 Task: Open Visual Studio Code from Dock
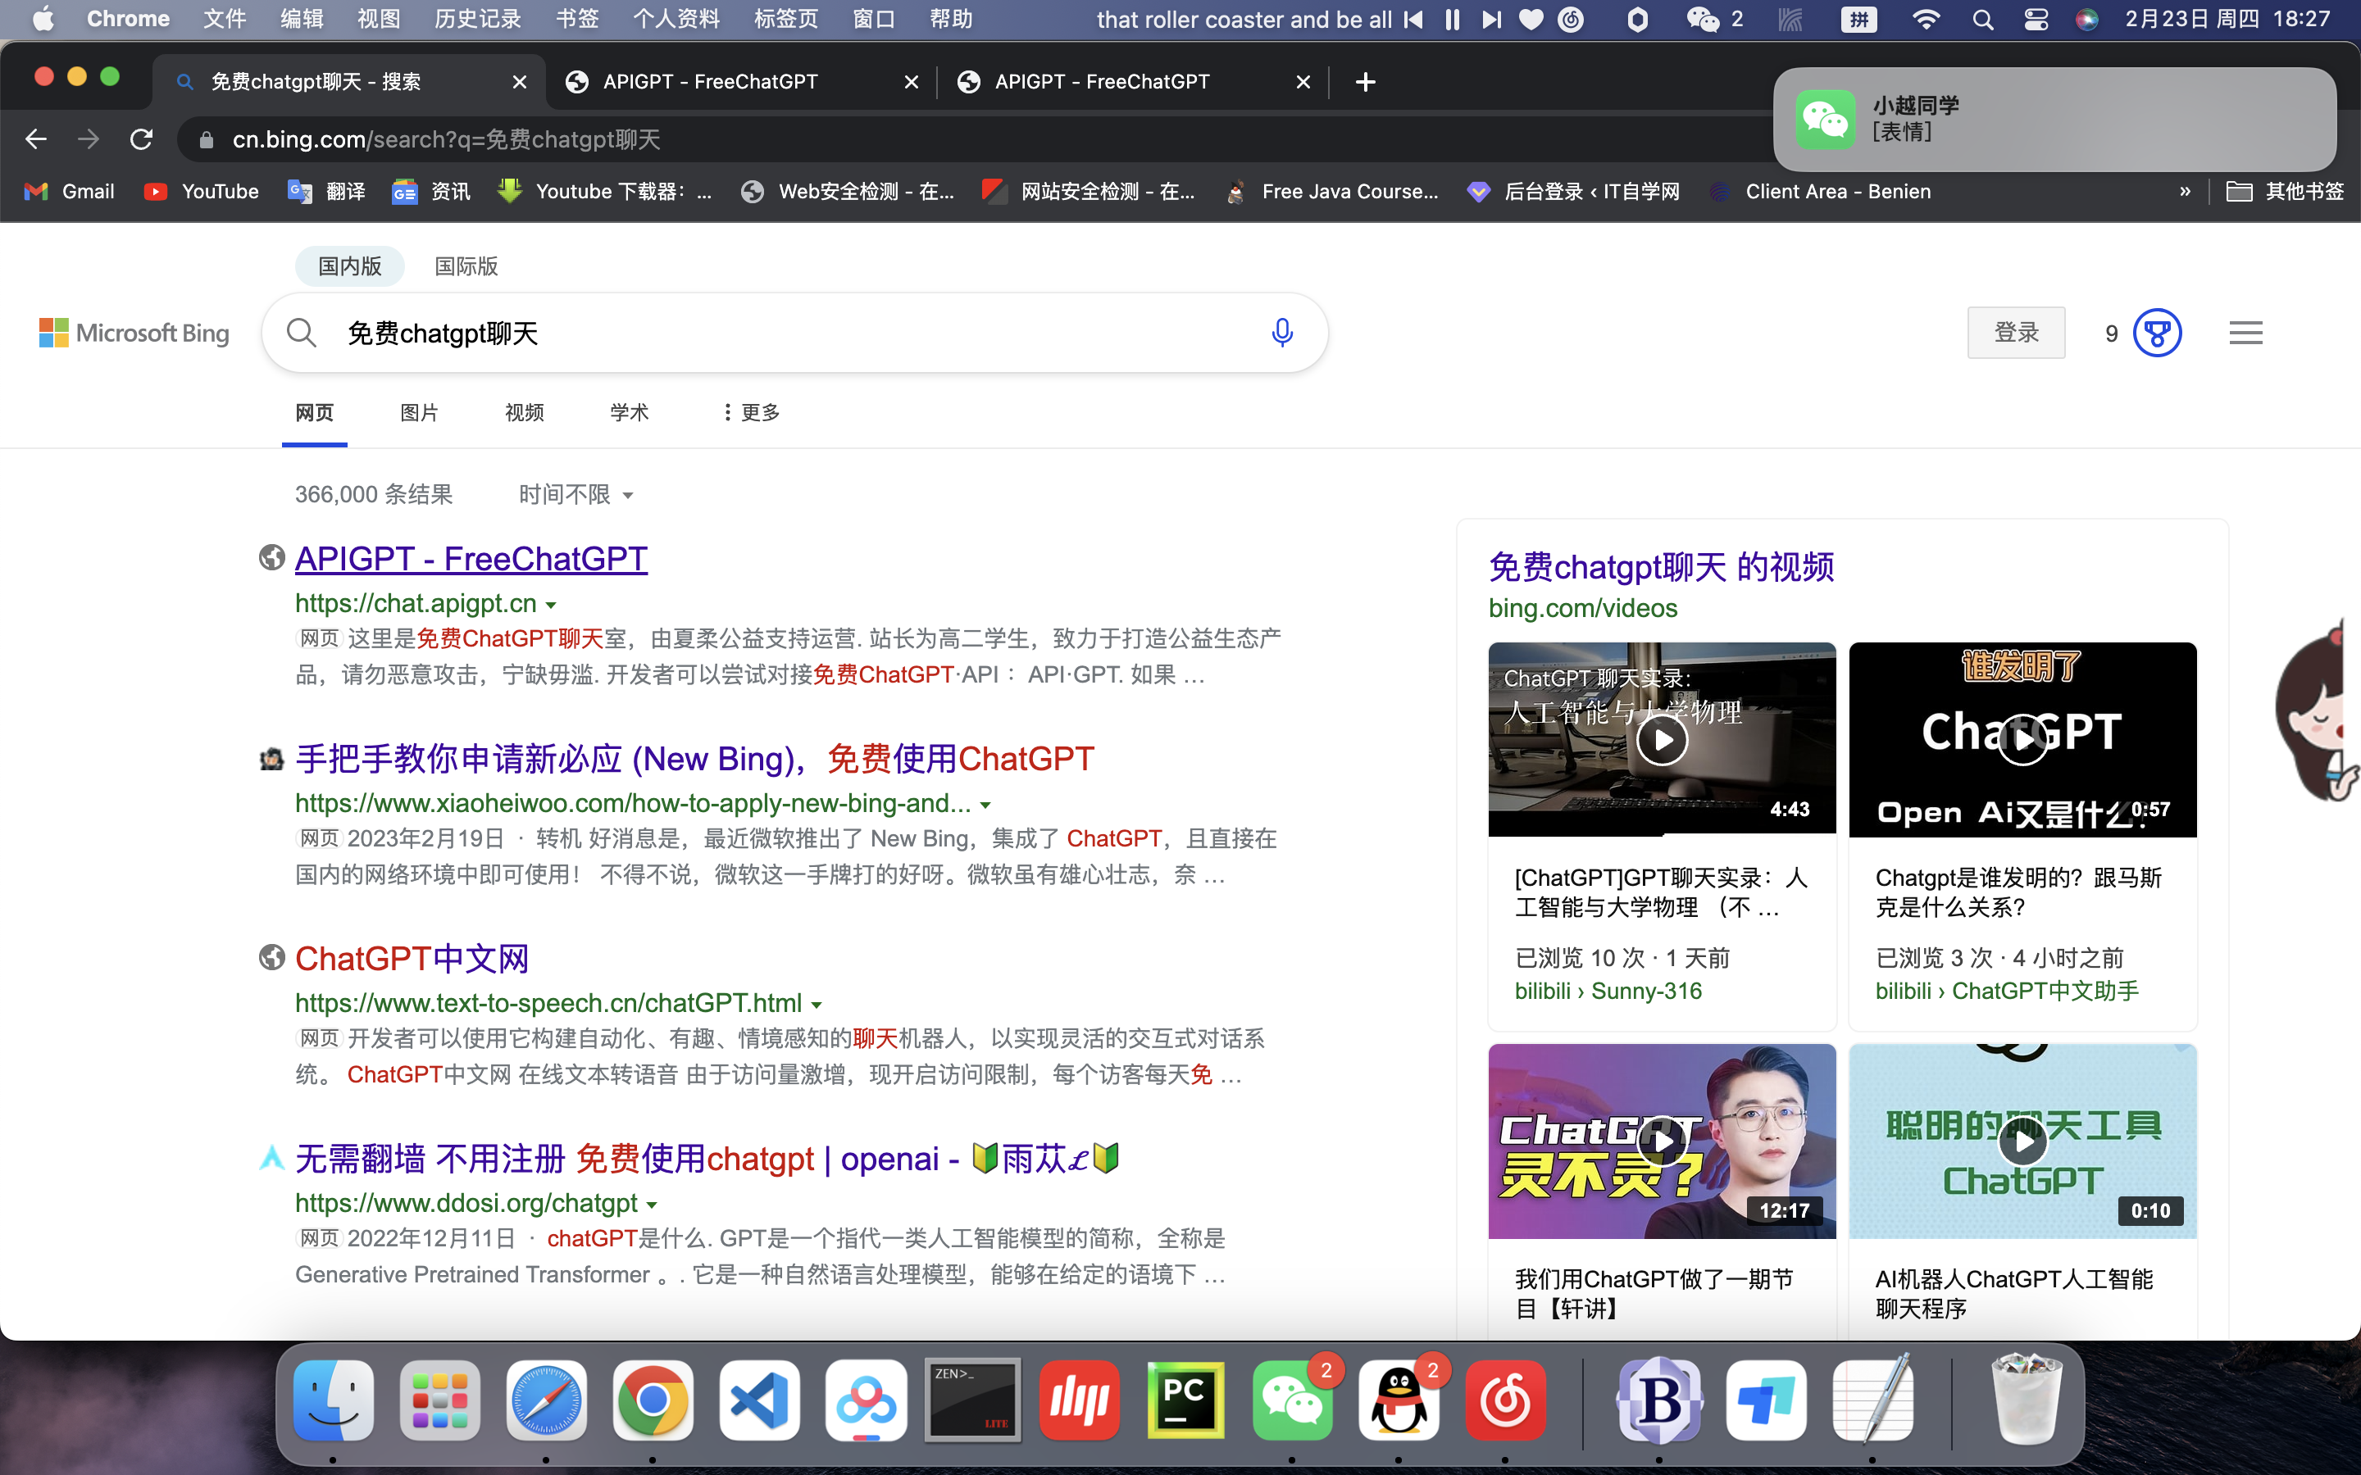tap(759, 1401)
